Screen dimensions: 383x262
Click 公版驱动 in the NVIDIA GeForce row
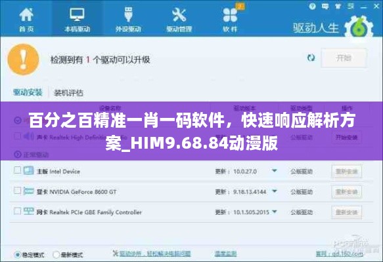[302, 192]
